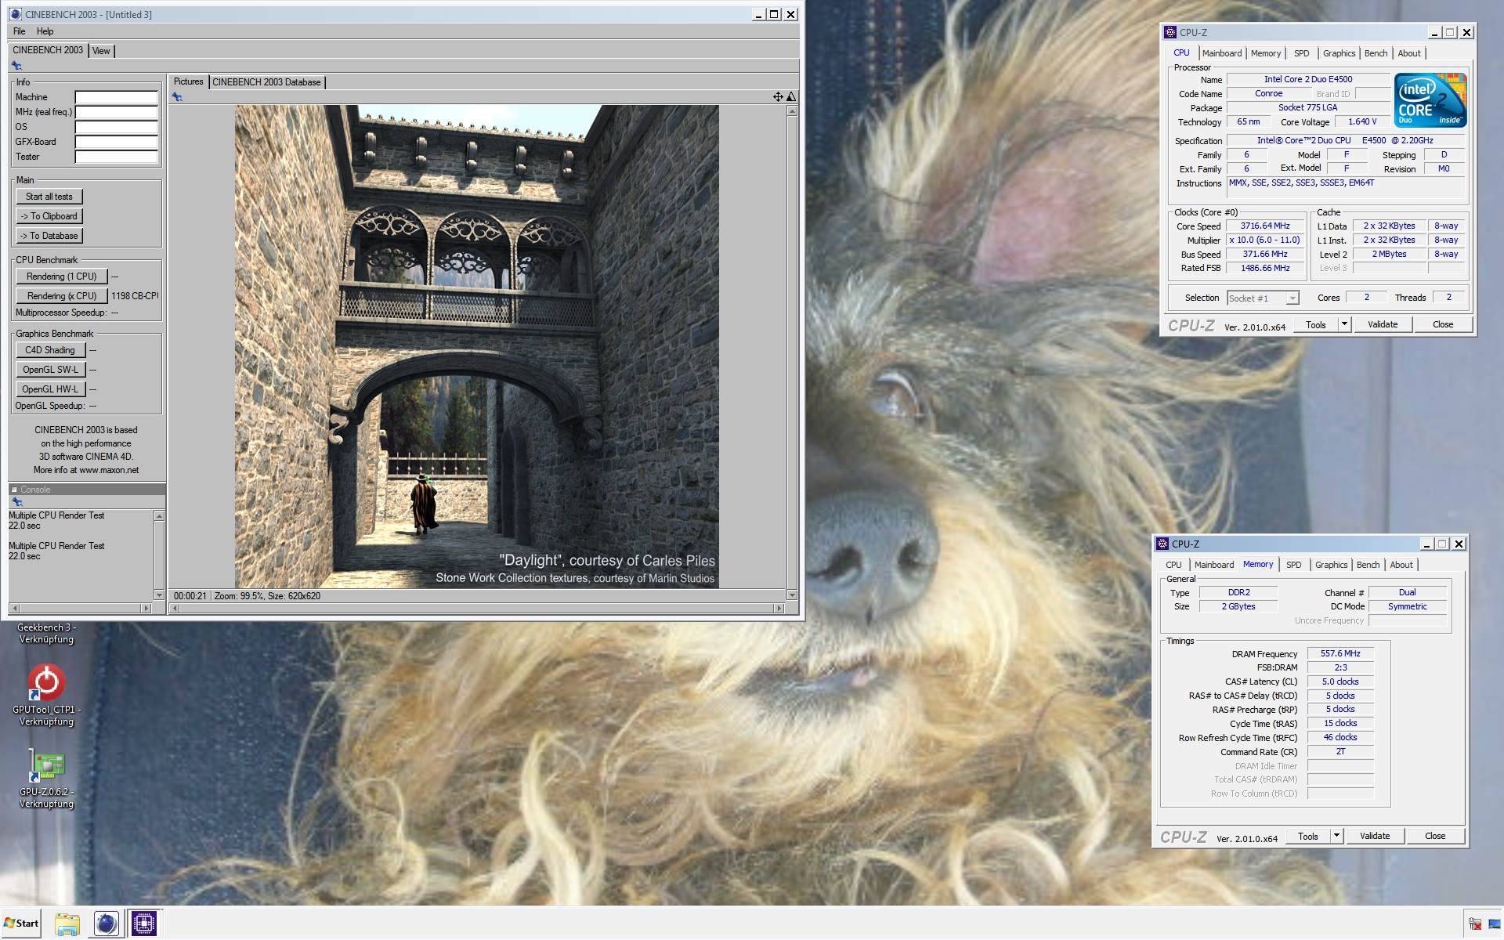Open the Tools dropdown arrow in the CPU tab window

[x=1344, y=324]
